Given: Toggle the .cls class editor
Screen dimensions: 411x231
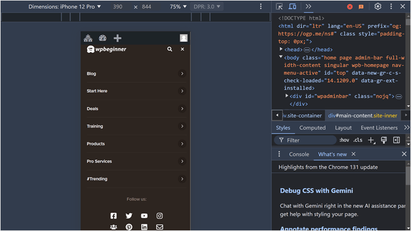Looking at the screenshot, I should pyautogui.click(x=358, y=140).
